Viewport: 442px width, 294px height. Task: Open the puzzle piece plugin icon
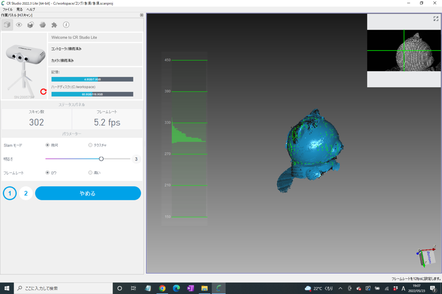(54, 25)
